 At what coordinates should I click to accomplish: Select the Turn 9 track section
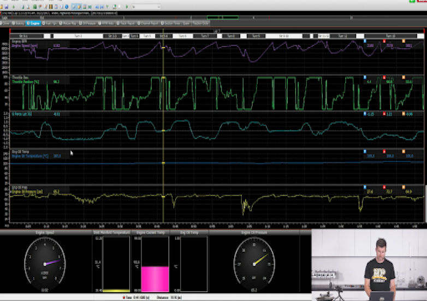click(256, 36)
